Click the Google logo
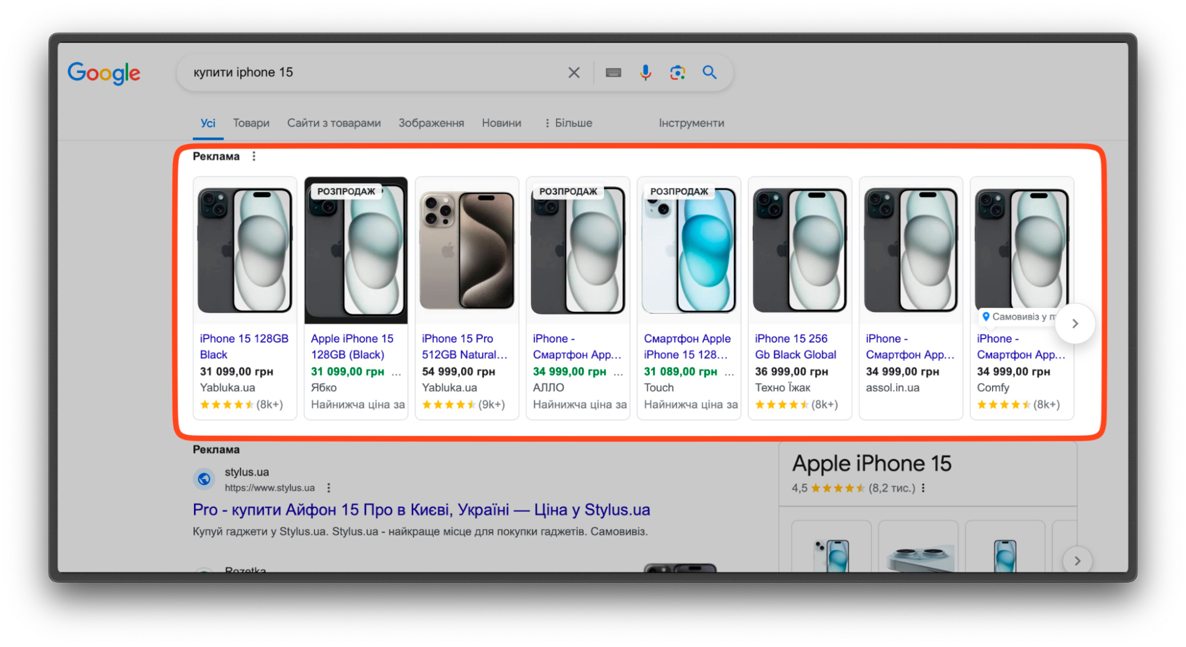The width and height of the screenshot is (1186, 647). coord(104,73)
